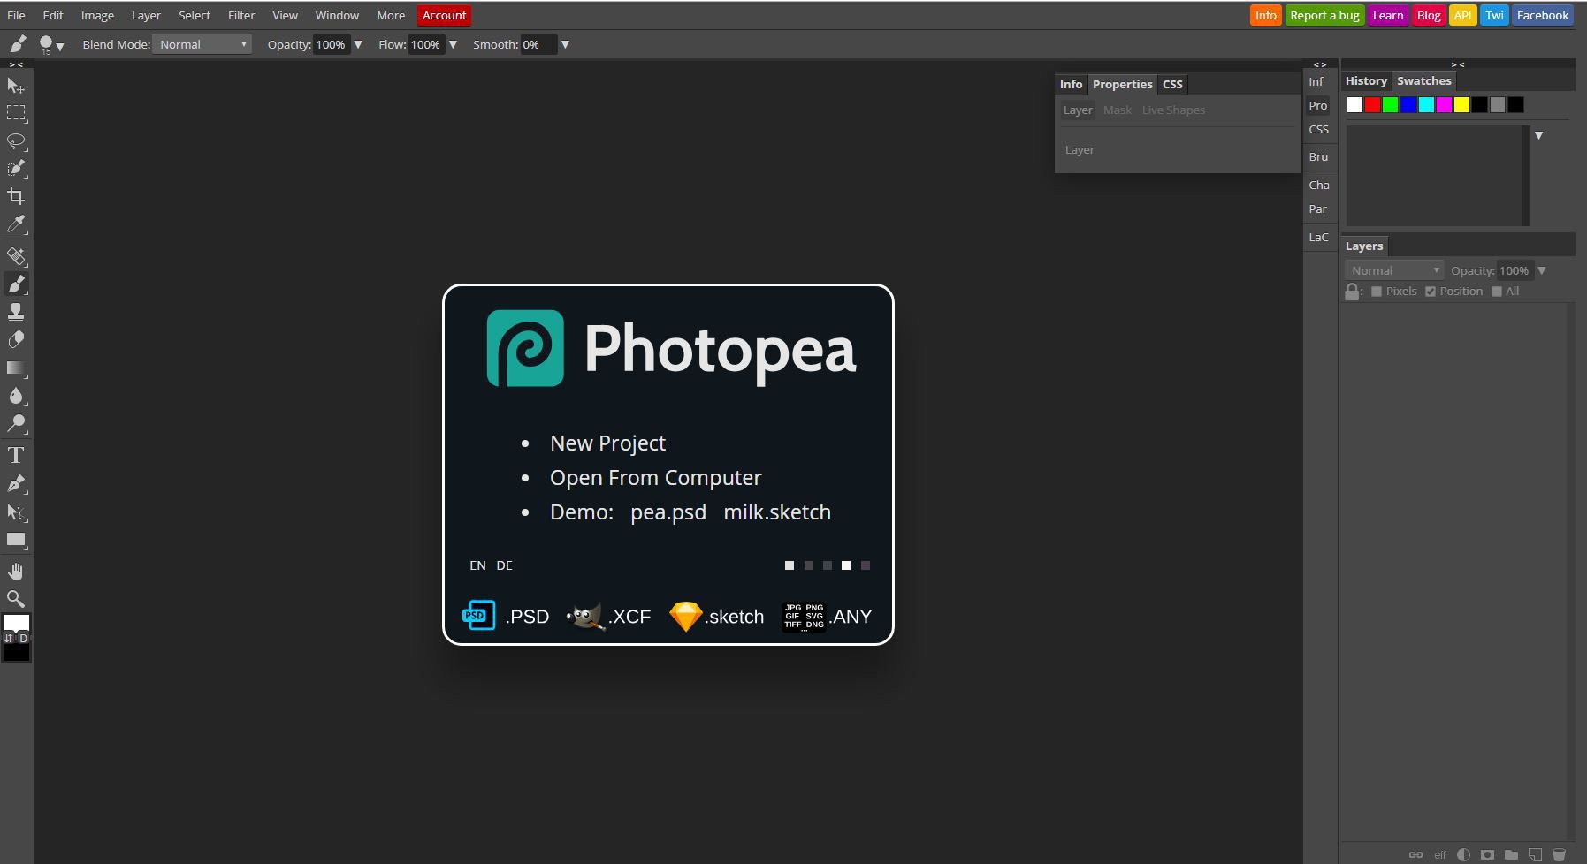Open the Image menu

(x=97, y=15)
